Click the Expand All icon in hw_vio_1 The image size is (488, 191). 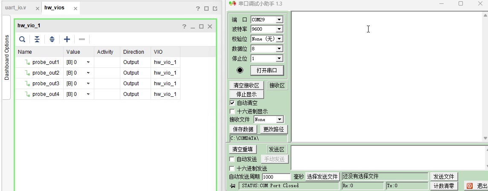point(52,39)
